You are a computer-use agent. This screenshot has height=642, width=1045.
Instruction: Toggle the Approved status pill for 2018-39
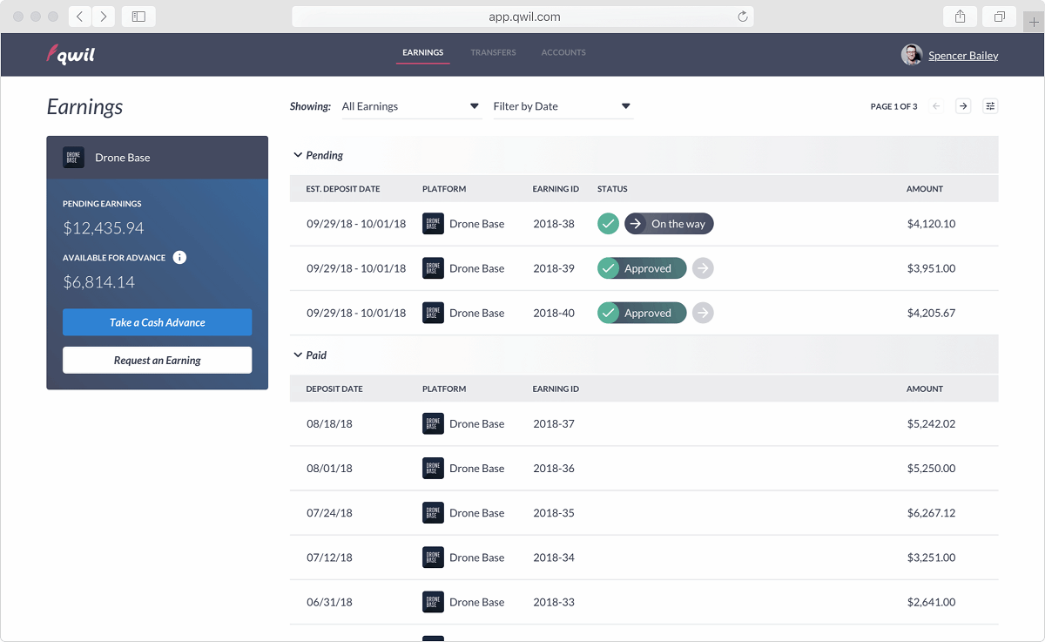coord(642,267)
